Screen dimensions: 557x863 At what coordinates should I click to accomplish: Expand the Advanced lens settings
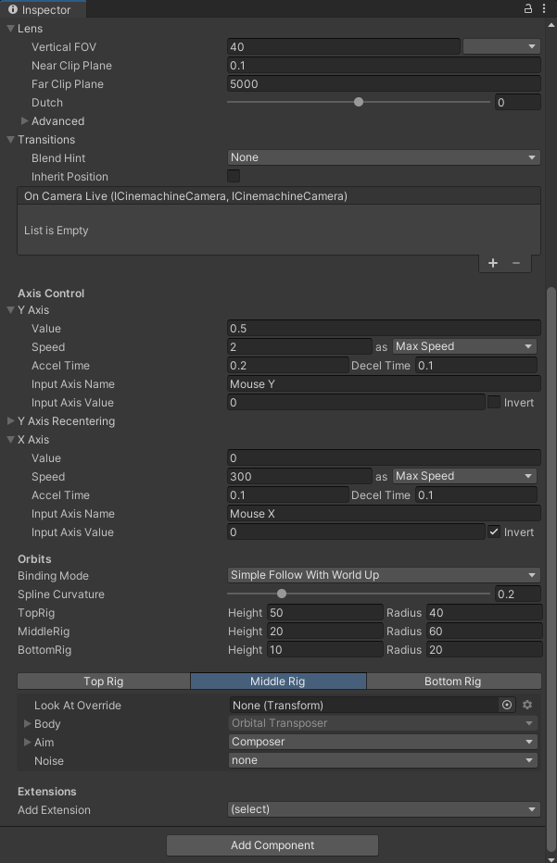point(25,121)
